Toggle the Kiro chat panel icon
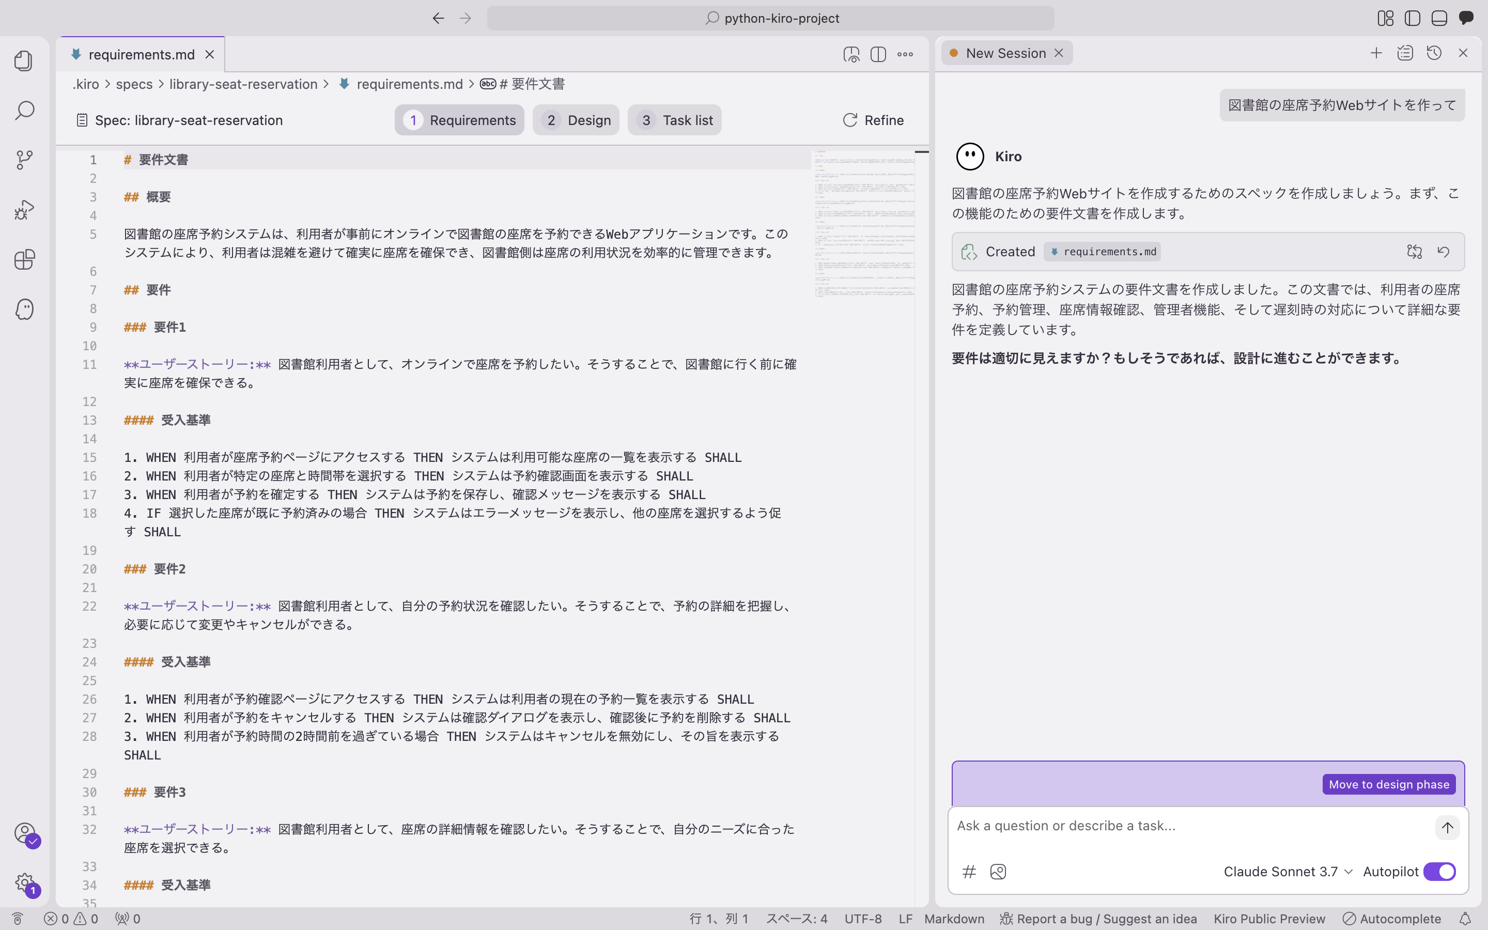1488x930 pixels. point(1466,19)
